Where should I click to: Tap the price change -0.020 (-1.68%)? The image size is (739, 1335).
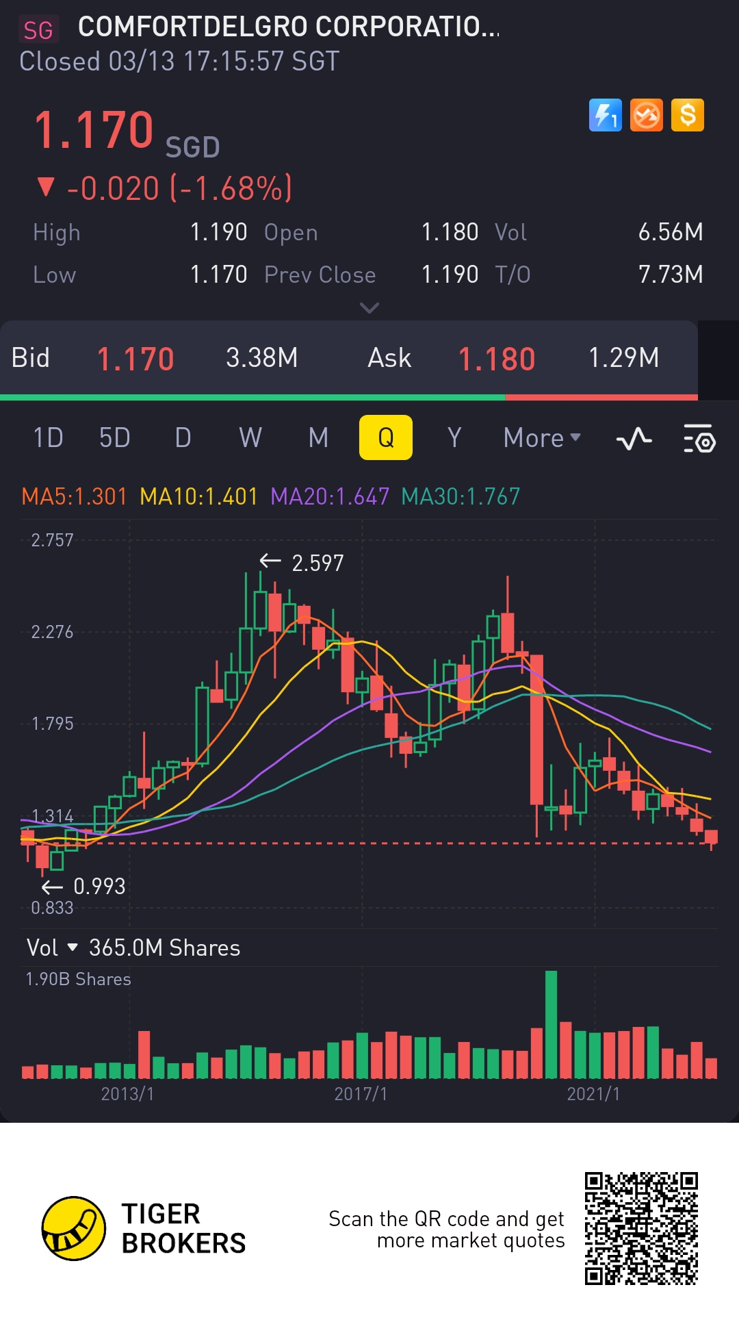point(165,188)
